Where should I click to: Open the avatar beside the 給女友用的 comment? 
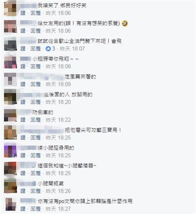coord(10,26)
